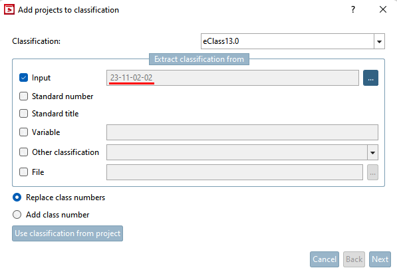This screenshot has width=397, height=272.
Task: Click the greyed browse button next to File
Action: pos(372,172)
